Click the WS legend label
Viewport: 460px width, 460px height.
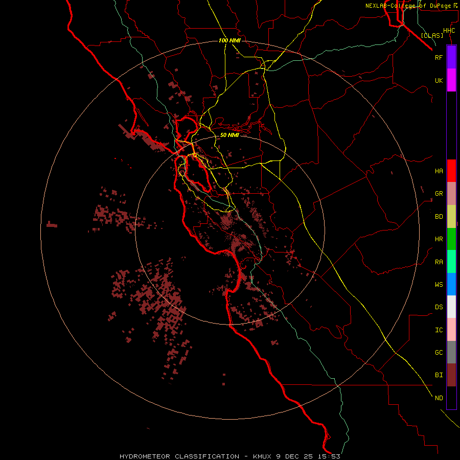click(439, 284)
